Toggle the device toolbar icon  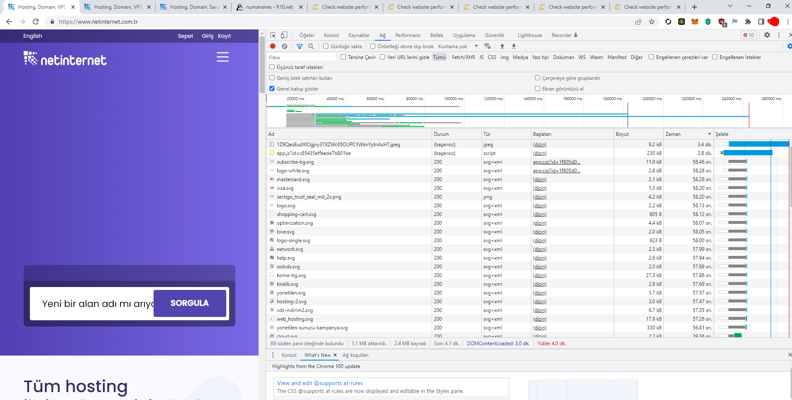(x=284, y=35)
